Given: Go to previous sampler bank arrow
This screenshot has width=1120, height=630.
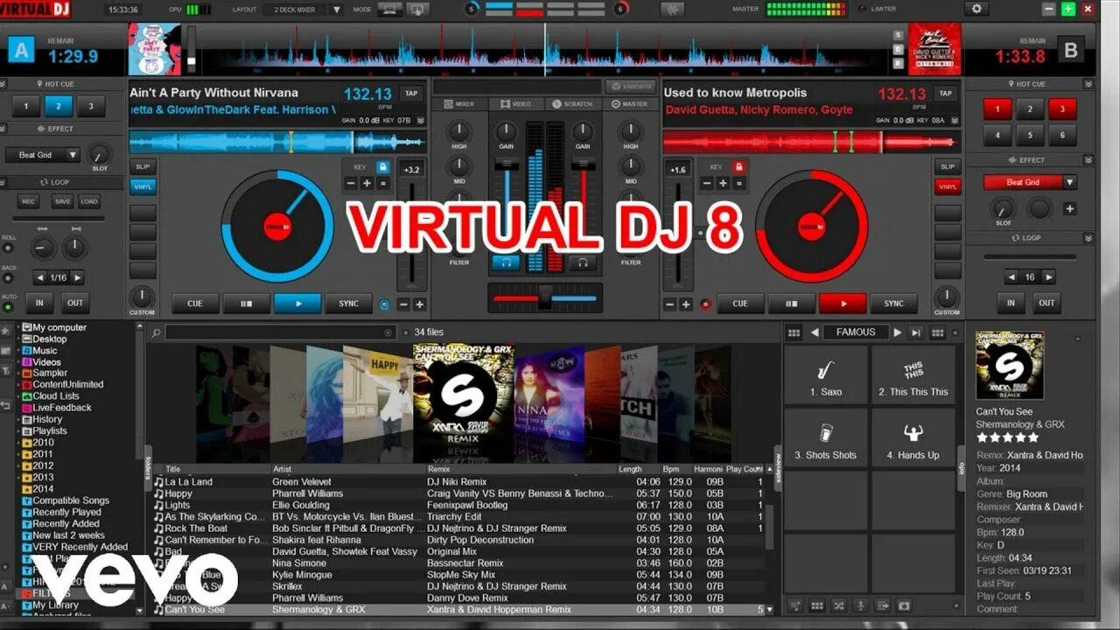Looking at the screenshot, I should point(815,332).
